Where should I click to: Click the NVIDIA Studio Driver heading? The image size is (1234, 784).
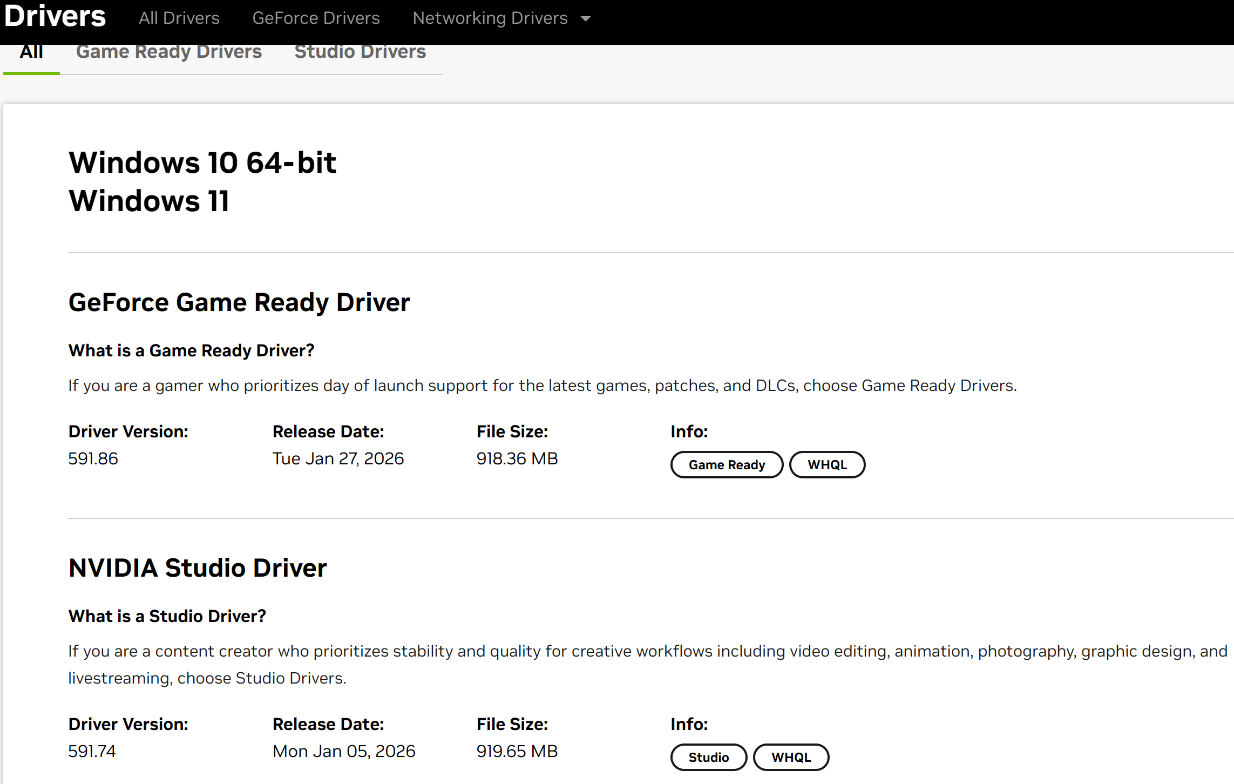[198, 568]
